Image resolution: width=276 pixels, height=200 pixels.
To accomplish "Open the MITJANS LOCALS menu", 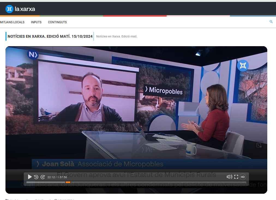I will pyautogui.click(x=12, y=22).
